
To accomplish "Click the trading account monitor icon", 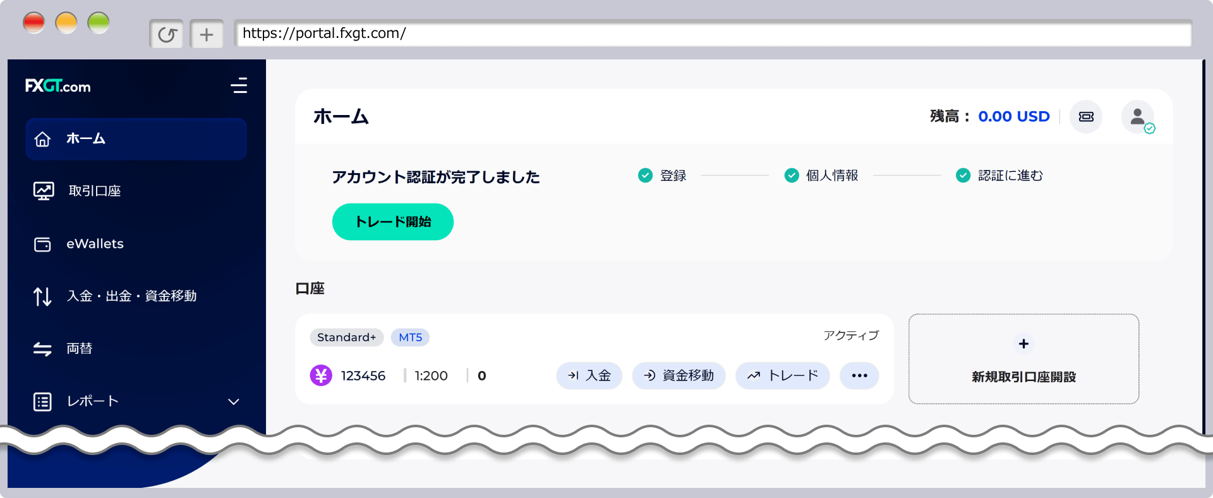I will (43, 191).
